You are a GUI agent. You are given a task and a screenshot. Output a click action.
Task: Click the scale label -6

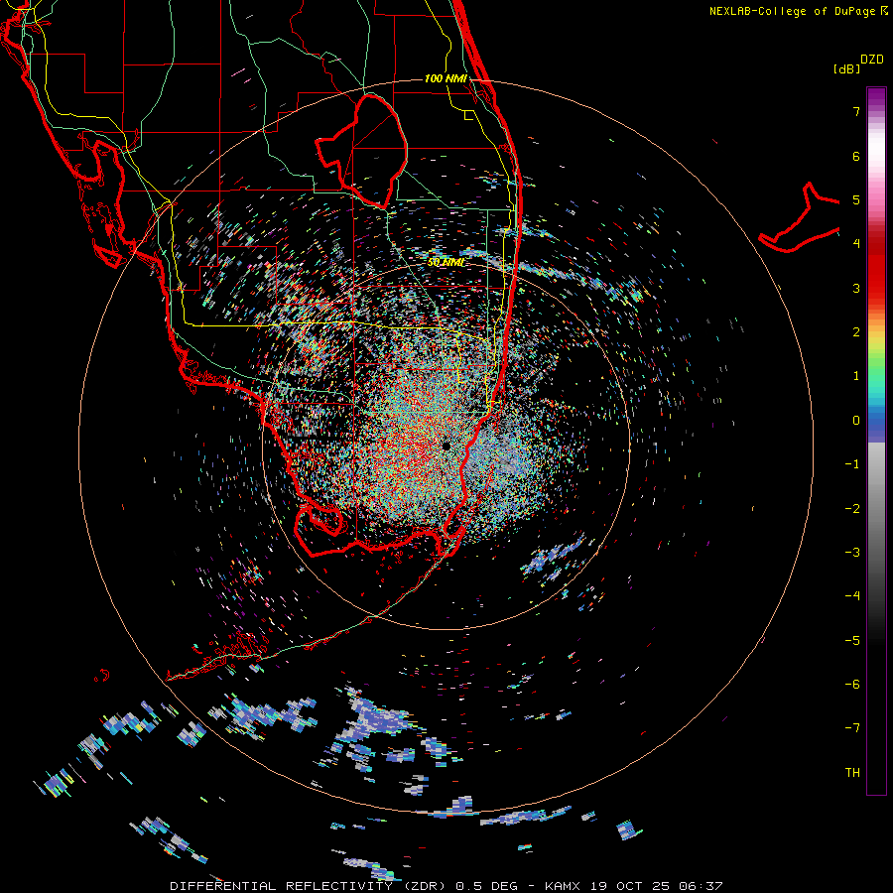pyautogui.click(x=852, y=685)
